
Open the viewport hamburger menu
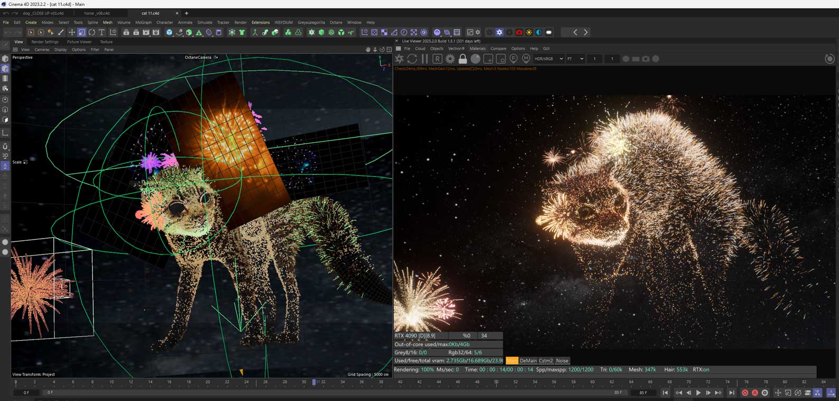coord(15,50)
